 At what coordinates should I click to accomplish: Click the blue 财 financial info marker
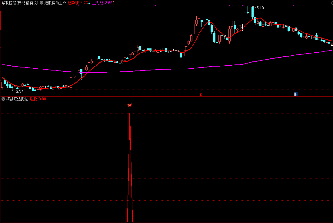pyautogui.click(x=296, y=94)
